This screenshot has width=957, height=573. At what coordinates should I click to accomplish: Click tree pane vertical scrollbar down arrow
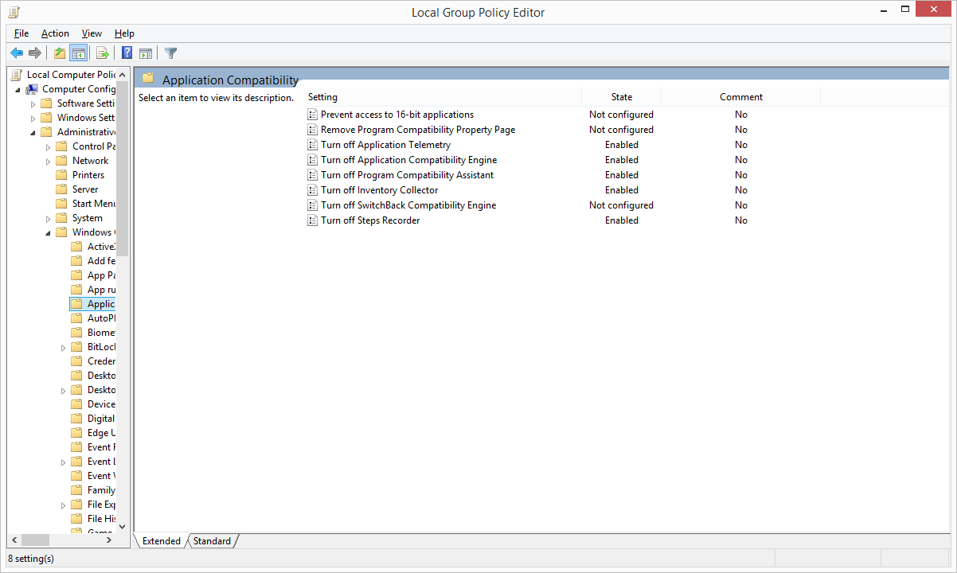(123, 527)
